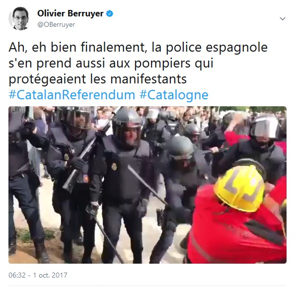Open the #CatalanReferendum hashtag
The image size is (295, 287).
click(72, 95)
